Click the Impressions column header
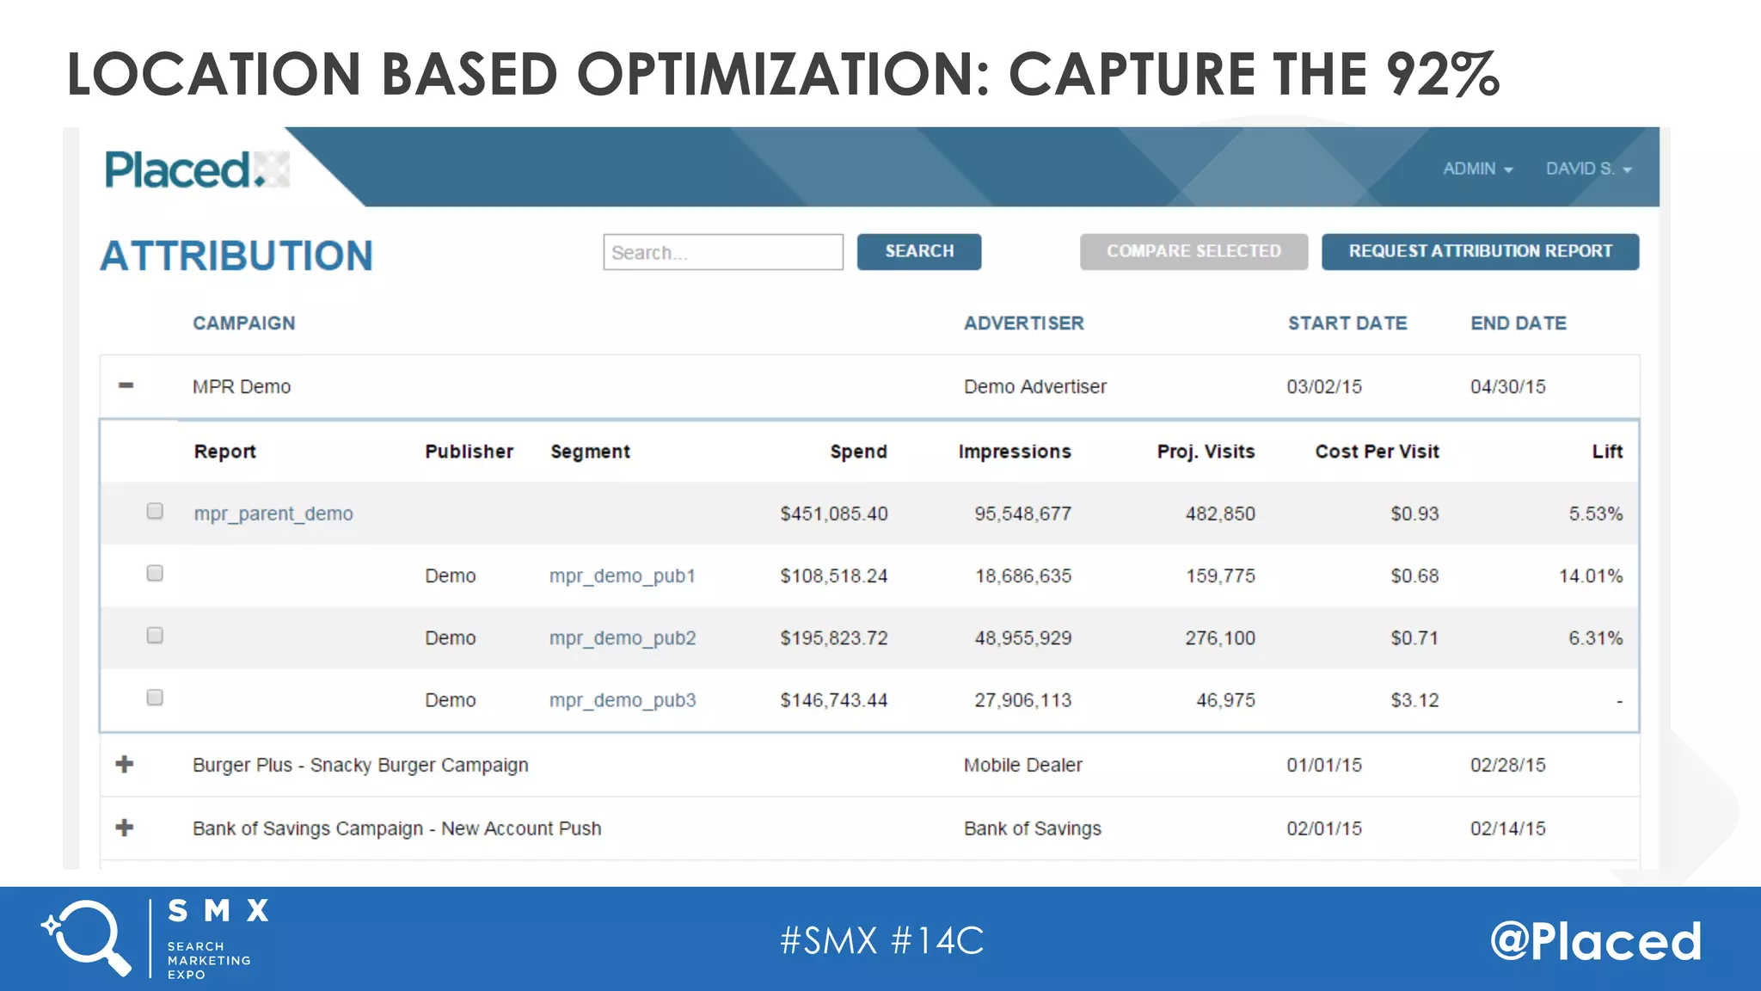1761x991 pixels. (x=1015, y=452)
